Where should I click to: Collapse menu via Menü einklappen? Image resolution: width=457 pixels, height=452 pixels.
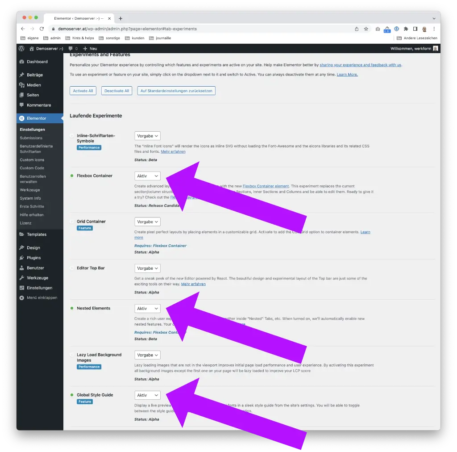click(x=40, y=298)
